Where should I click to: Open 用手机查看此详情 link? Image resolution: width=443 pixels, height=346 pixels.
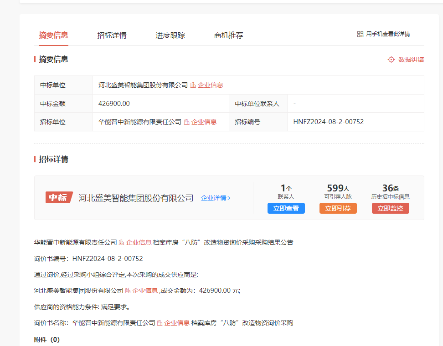pyautogui.click(x=388, y=34)
